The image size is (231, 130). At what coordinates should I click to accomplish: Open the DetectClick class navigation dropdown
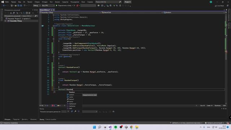tap(132, 13)
